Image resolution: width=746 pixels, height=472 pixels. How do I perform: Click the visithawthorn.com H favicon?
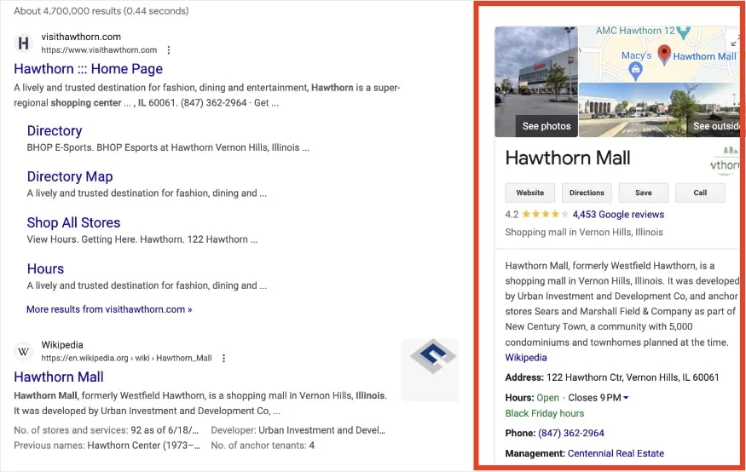point(23,43)
